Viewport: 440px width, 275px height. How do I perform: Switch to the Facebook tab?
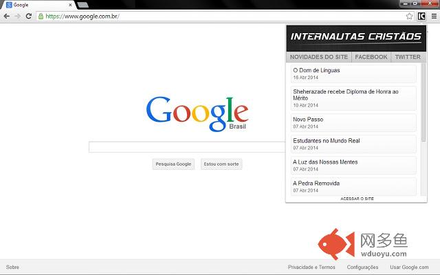click(371, 57)
